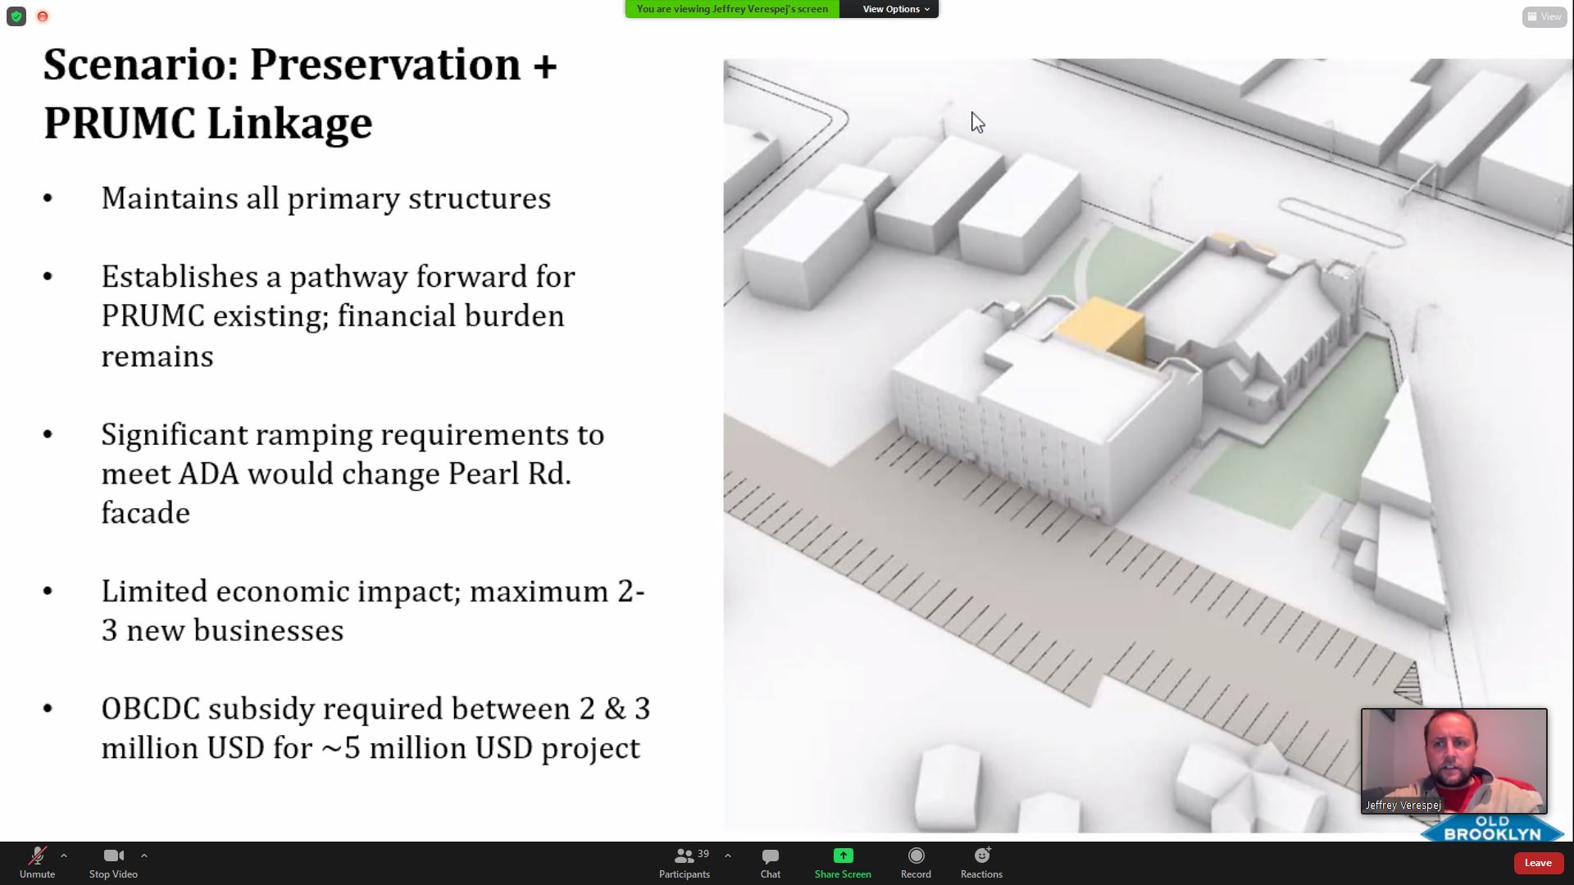Click the bullet 'Establishes a pathway forward'
The width and height of the screenshot is (1574, 885).
(x=338, y=316)
